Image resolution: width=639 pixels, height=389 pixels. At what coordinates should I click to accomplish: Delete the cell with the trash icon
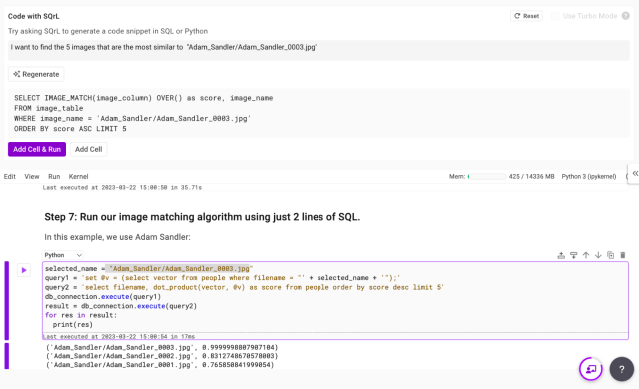tap(623, 255)
